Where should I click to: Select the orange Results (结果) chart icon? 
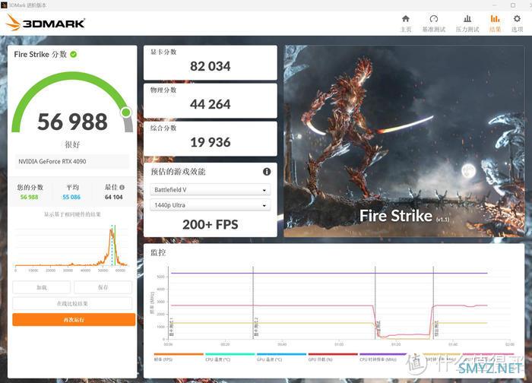point(495,19)
